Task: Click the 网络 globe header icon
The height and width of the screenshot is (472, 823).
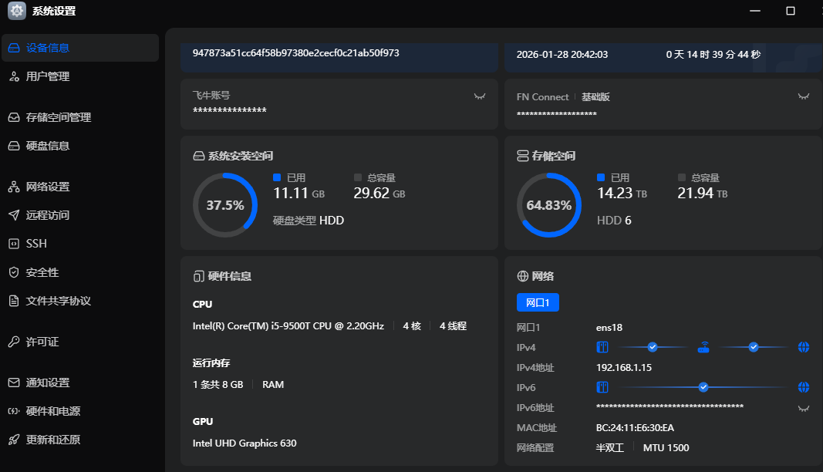Action: [522, 276]
